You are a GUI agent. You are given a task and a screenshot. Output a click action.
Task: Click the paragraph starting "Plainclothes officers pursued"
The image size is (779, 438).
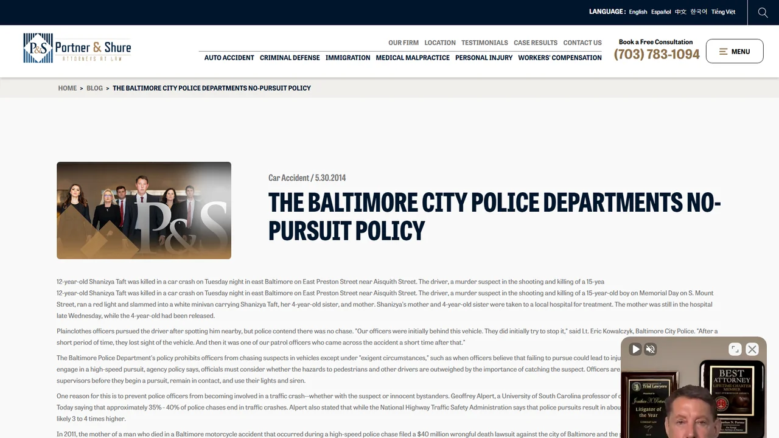click(x=387, y=337)
